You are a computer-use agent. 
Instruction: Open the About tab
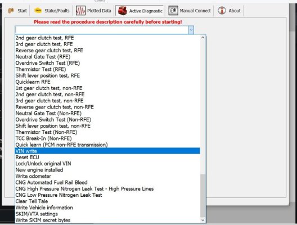click(x=229, y=11)
